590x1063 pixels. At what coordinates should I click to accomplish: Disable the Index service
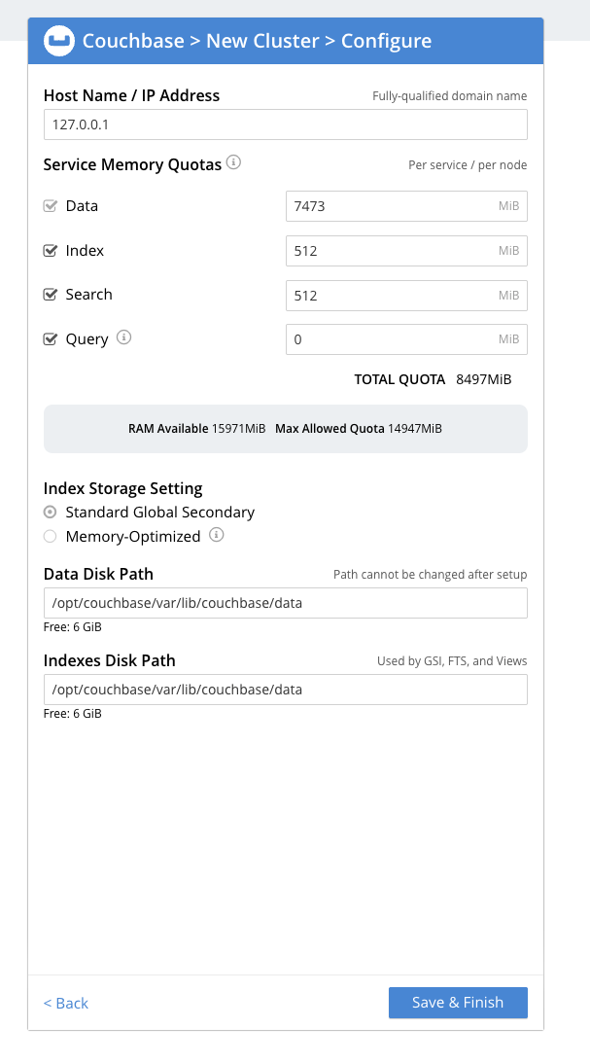[50, 249]
